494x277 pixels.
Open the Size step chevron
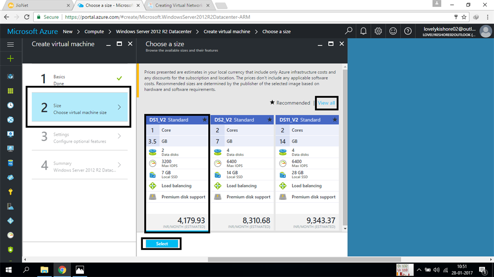(120, 107)
